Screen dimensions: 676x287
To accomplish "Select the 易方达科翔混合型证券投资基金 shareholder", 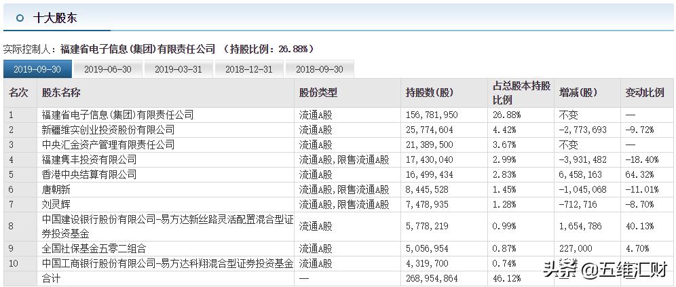I will (x=167, y=263).
